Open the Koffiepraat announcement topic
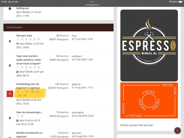This screenshot has width=184, height=138. coord(23,8)
